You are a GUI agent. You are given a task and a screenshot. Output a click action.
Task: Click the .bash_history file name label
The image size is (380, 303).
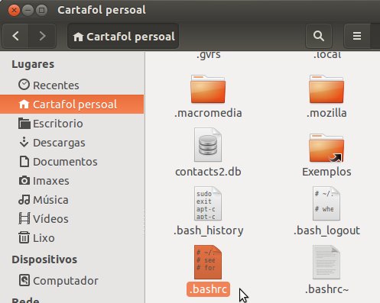pyautogui.click(x=208, y=230)
